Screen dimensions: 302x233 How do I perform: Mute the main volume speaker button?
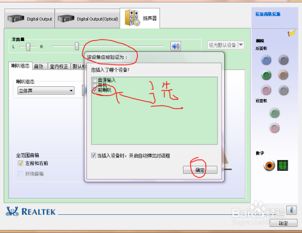pyautogui.click(x=176, y=46)
